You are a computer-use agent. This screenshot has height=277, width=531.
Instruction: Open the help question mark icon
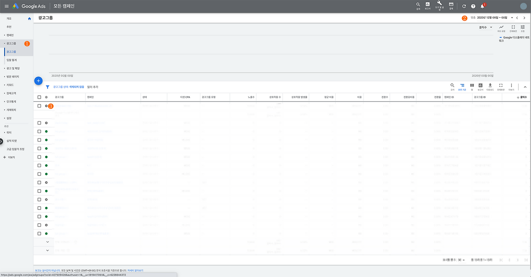[473, 6]
